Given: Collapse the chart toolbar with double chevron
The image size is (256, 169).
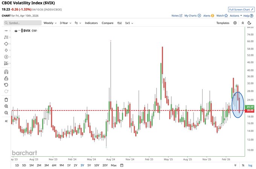Looking at the screenshot, I should [x=243, y=23].
